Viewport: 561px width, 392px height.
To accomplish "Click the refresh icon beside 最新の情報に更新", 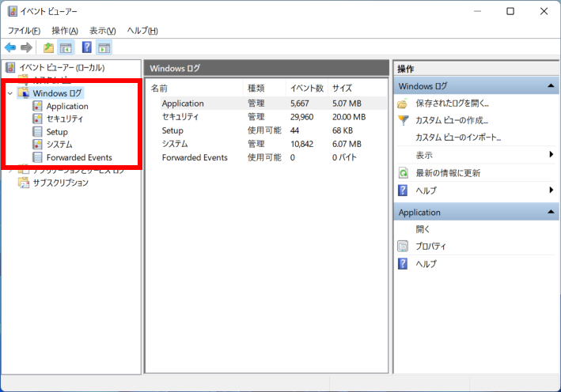I will [x=404, y=173].
